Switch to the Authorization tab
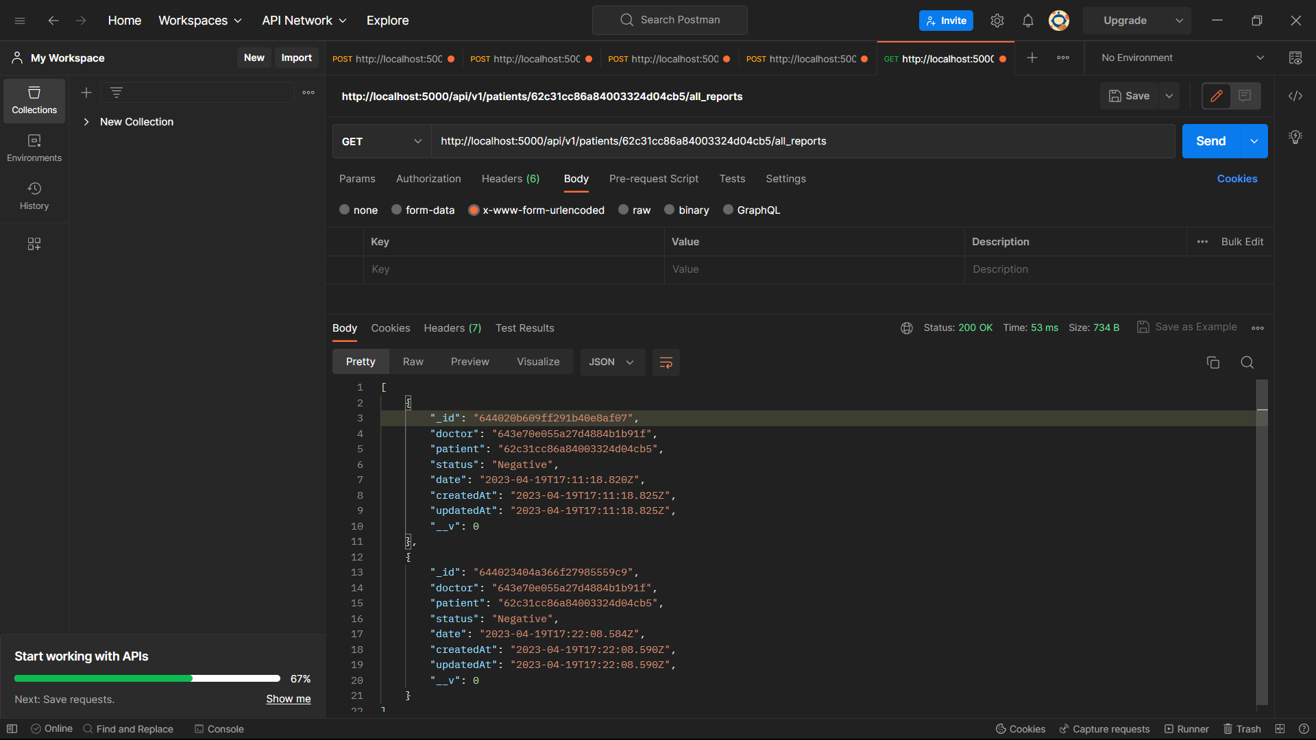Screen dimensions: 1316x740 click(x=428, y=179)
